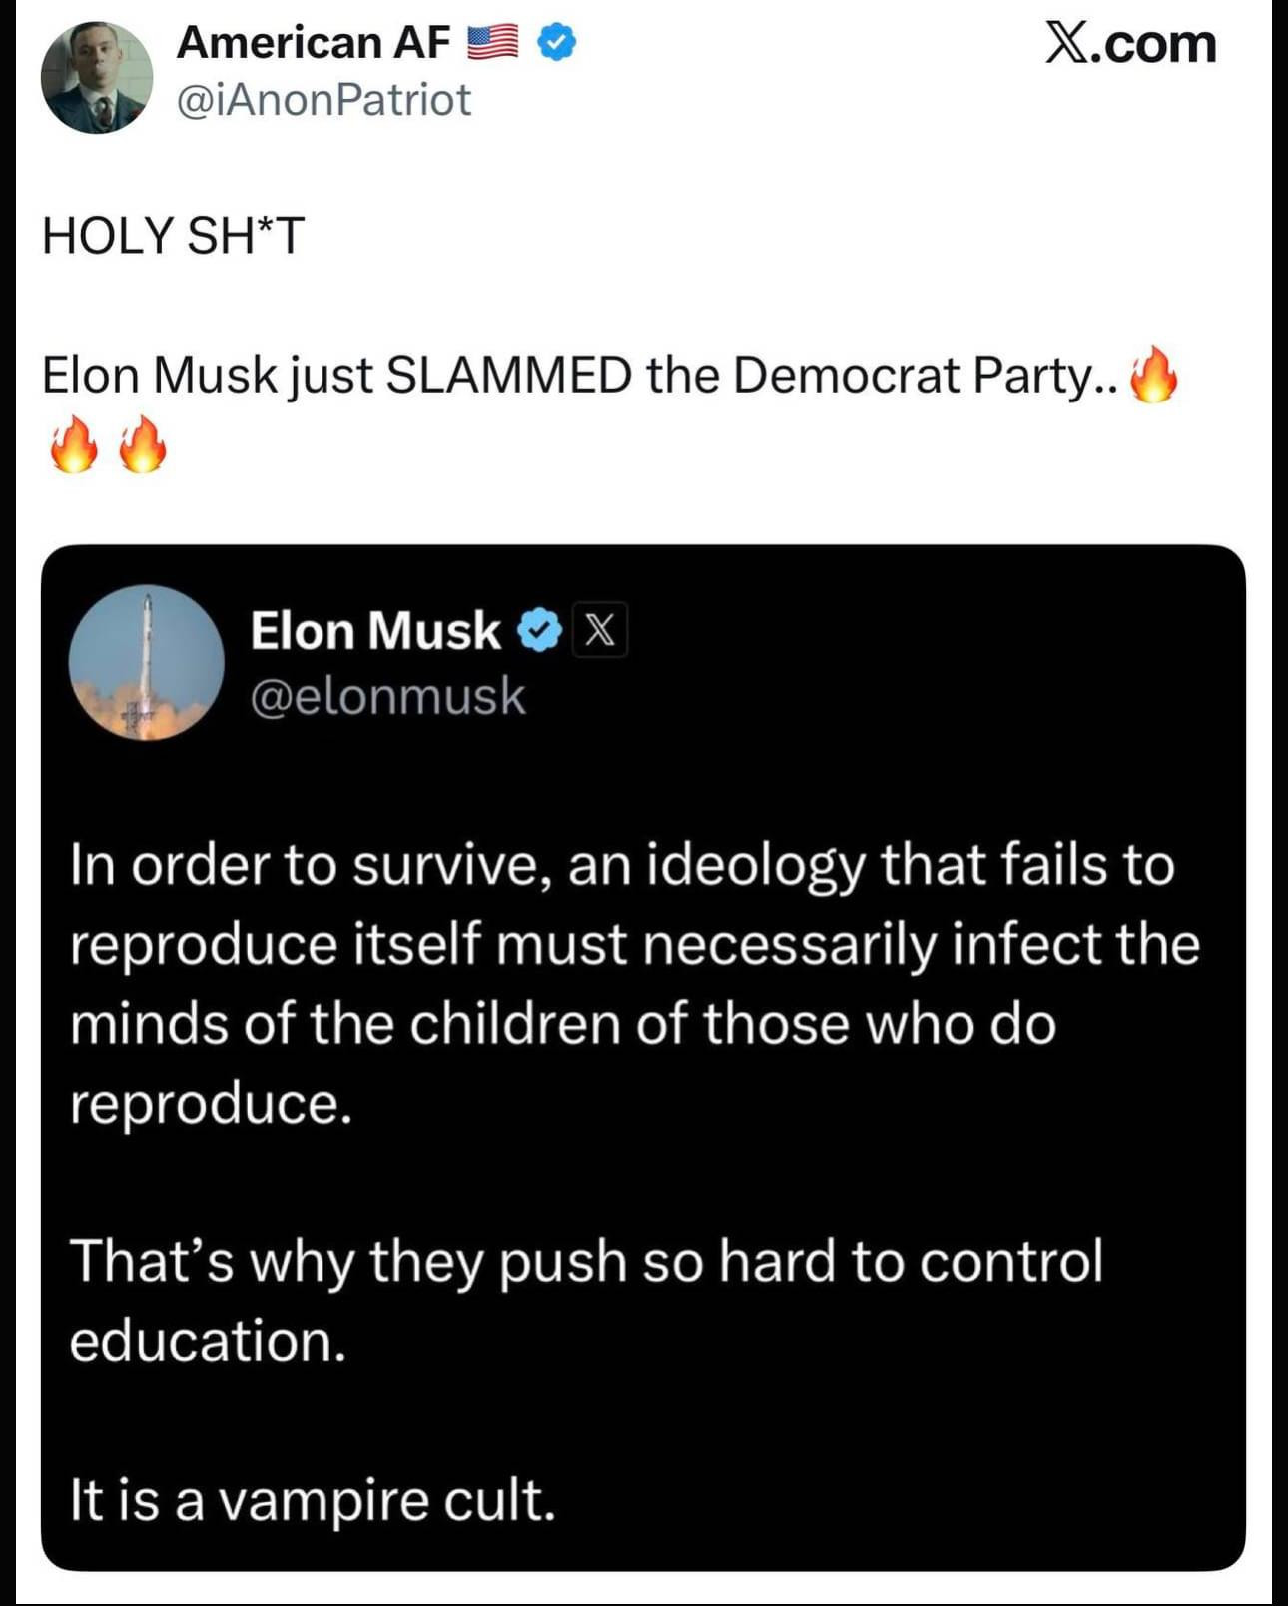Click the 'Elon Musk just SLAMMED' sentence

579,376
